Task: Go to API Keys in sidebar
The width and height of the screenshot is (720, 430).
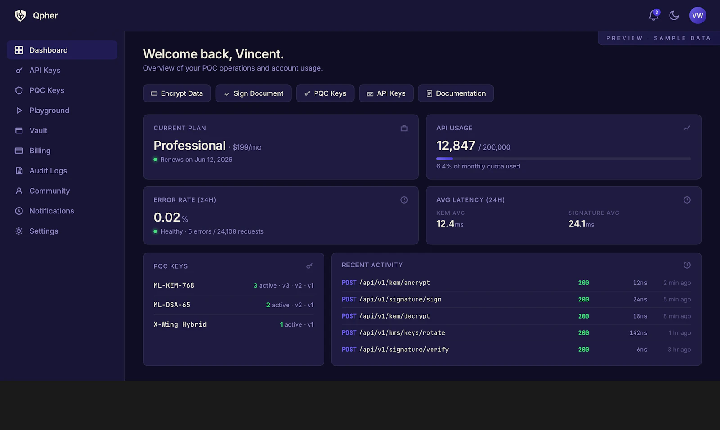Action: click(62, 70)
